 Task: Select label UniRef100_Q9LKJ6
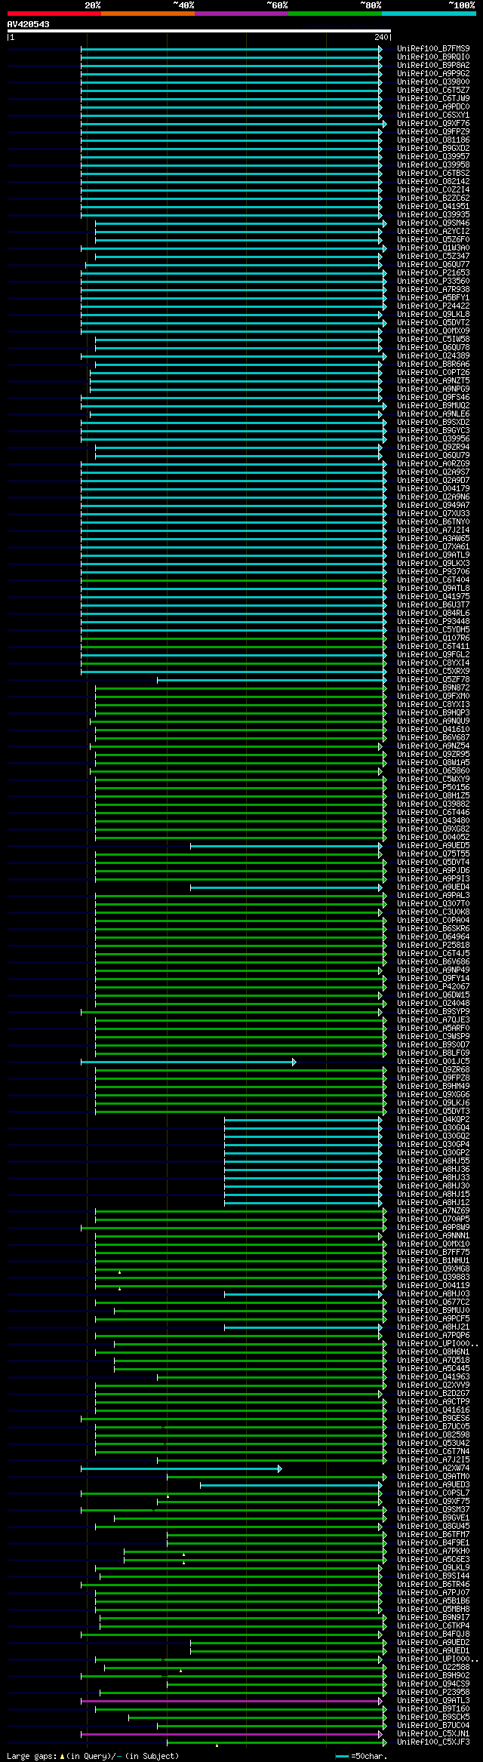tap(433, 1102)
